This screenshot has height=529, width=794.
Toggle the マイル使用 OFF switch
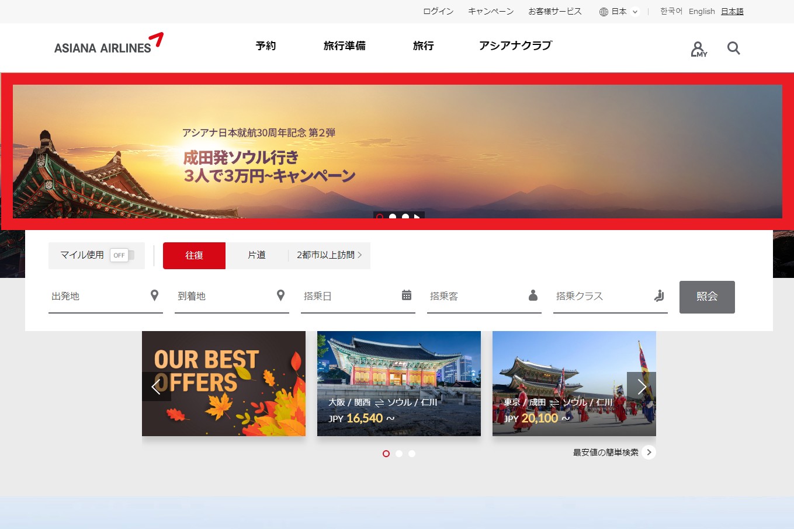122,255
